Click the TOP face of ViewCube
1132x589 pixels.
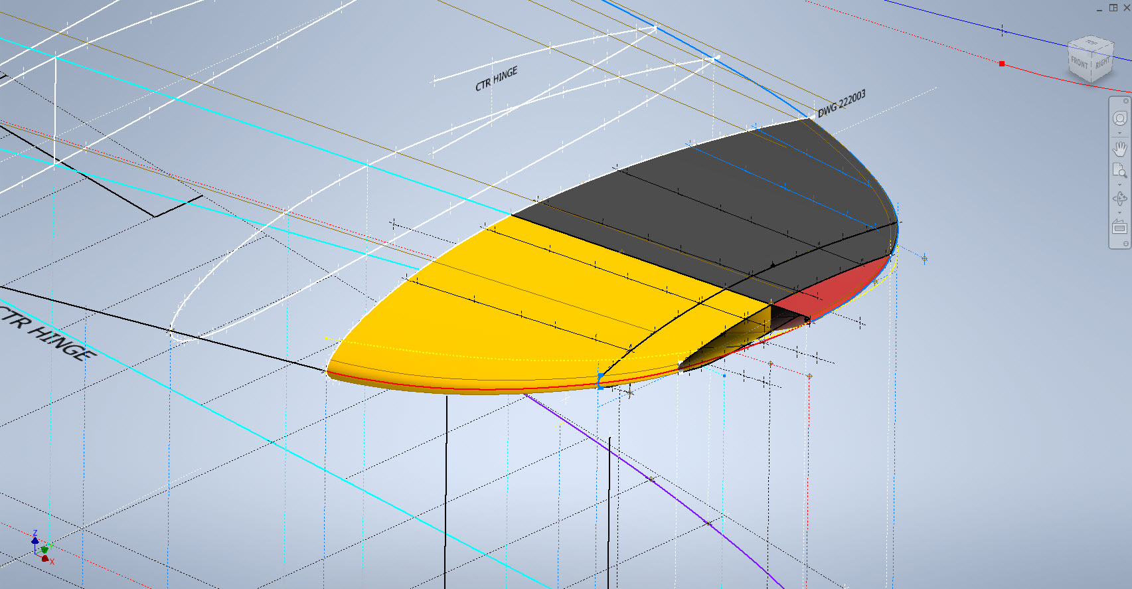[x=1092, y=44]
